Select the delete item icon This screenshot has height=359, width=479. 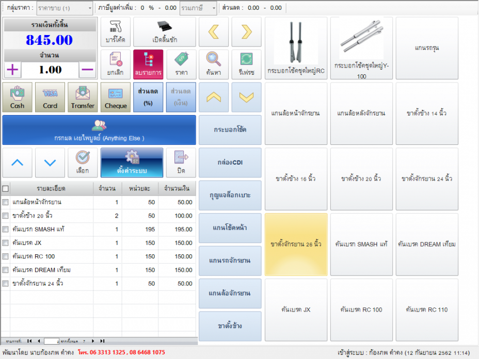pyautogui.click(x=148, y=64)
